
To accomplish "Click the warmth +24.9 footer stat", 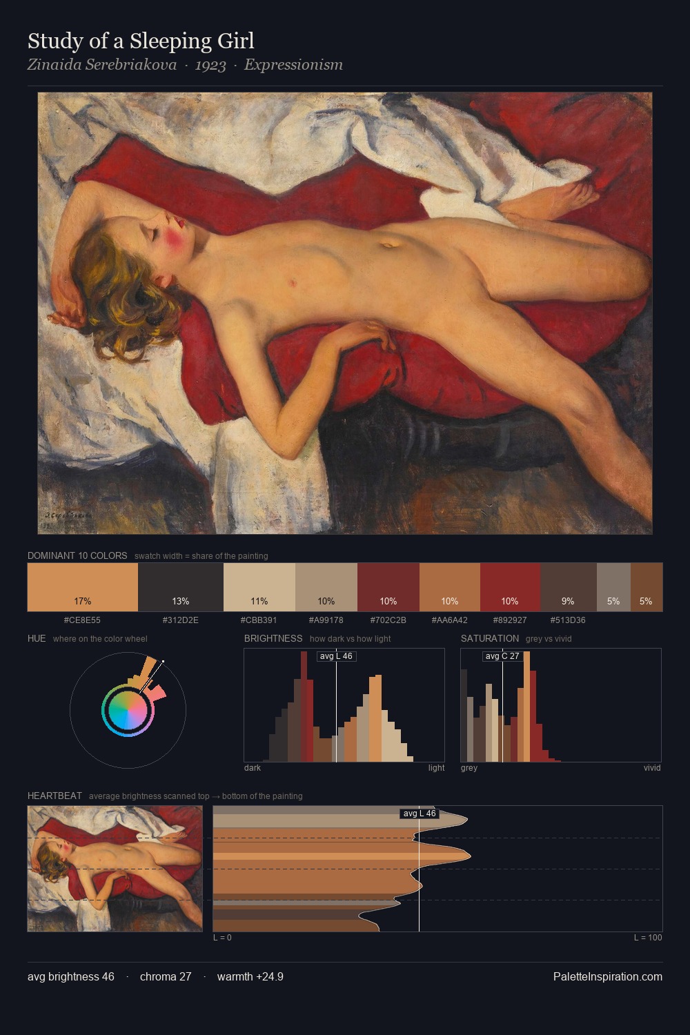I will click(x=250, y=976).
